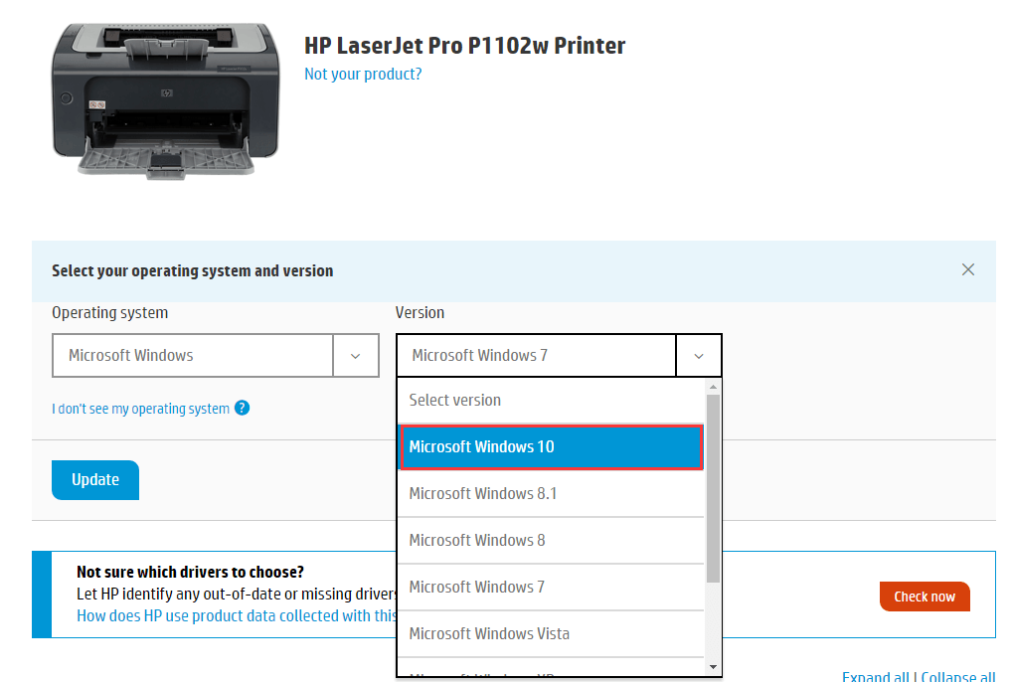Click the version list scrollbar up arrow
This screenshot has height=682, width=1011.
tap(713, 387)
